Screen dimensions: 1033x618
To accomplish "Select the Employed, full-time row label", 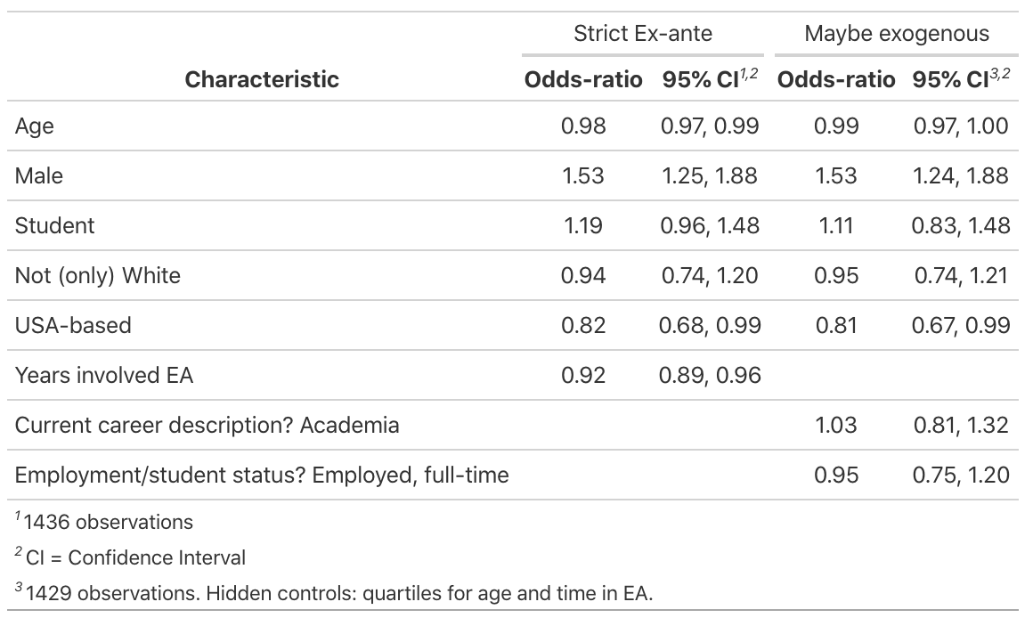I will (x=262, y=476).
